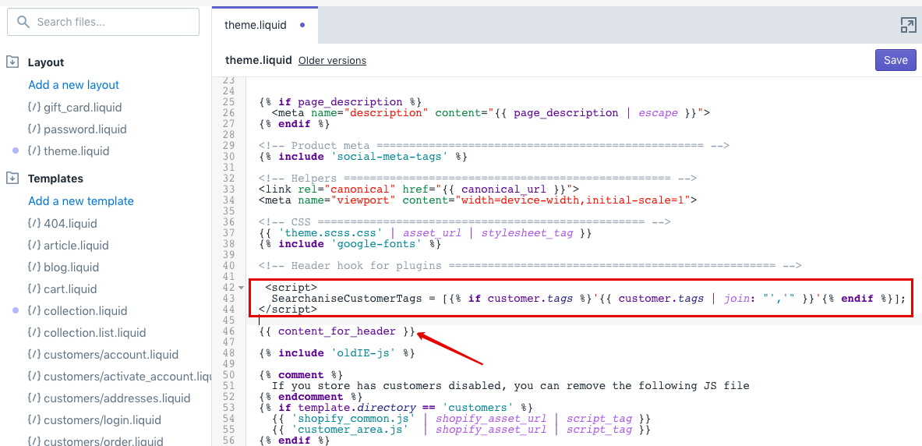Open article.liquid template
This screenshot has height=446, width=922.
point(76,245)
